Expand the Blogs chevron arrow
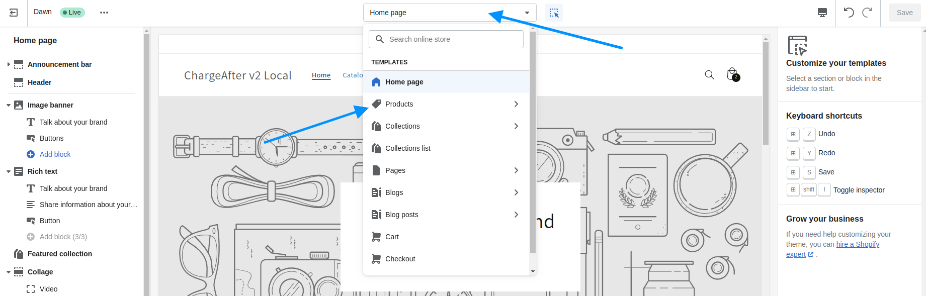The width and height of the screenshot is (926, 296). point(516,192)
